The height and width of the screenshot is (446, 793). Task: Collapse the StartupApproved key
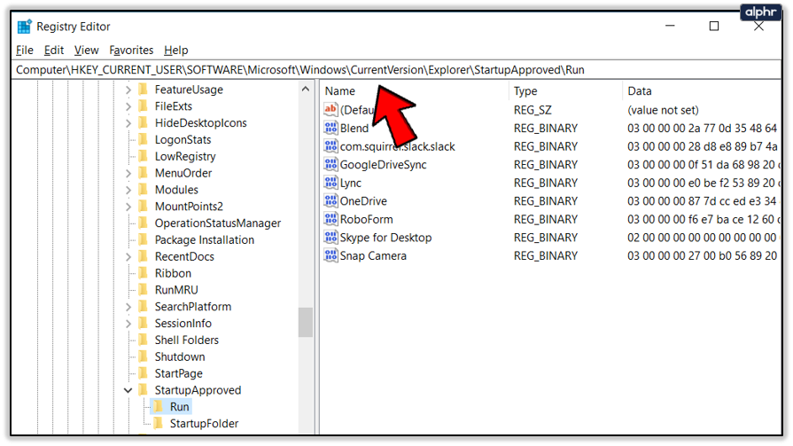point(128,390)
